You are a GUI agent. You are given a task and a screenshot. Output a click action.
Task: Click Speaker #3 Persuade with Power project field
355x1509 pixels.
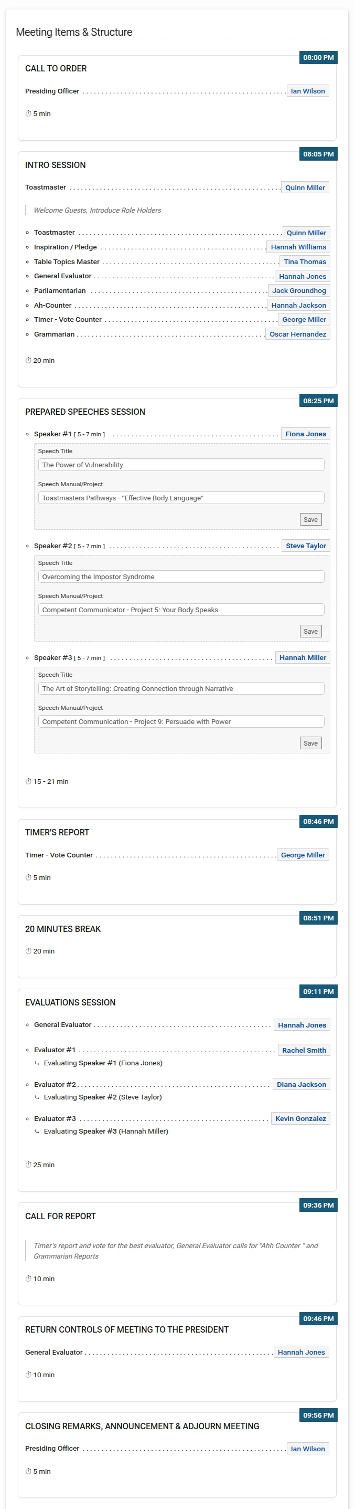(181, 722)
